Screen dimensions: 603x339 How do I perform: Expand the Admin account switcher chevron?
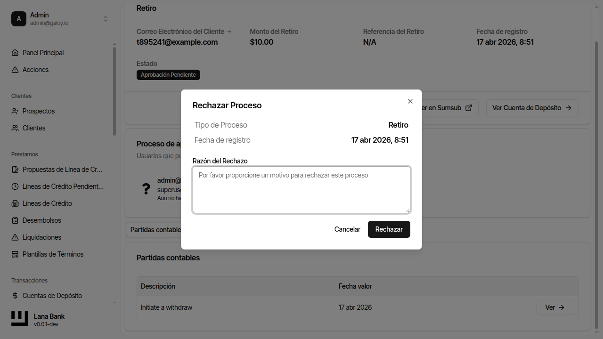click(106, 19)
